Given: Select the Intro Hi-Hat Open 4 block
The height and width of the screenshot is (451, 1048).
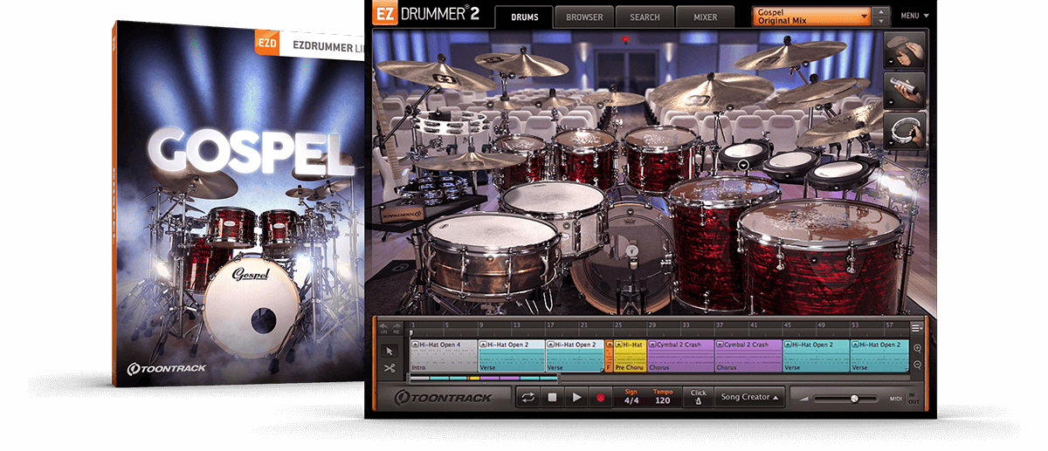Looking at the screenshot, I should (444, 356).
